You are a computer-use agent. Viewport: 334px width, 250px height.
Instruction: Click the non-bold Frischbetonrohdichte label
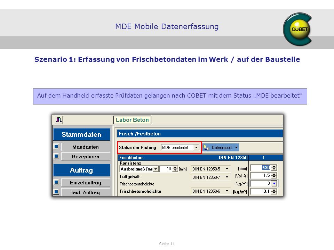pos(137,184)
